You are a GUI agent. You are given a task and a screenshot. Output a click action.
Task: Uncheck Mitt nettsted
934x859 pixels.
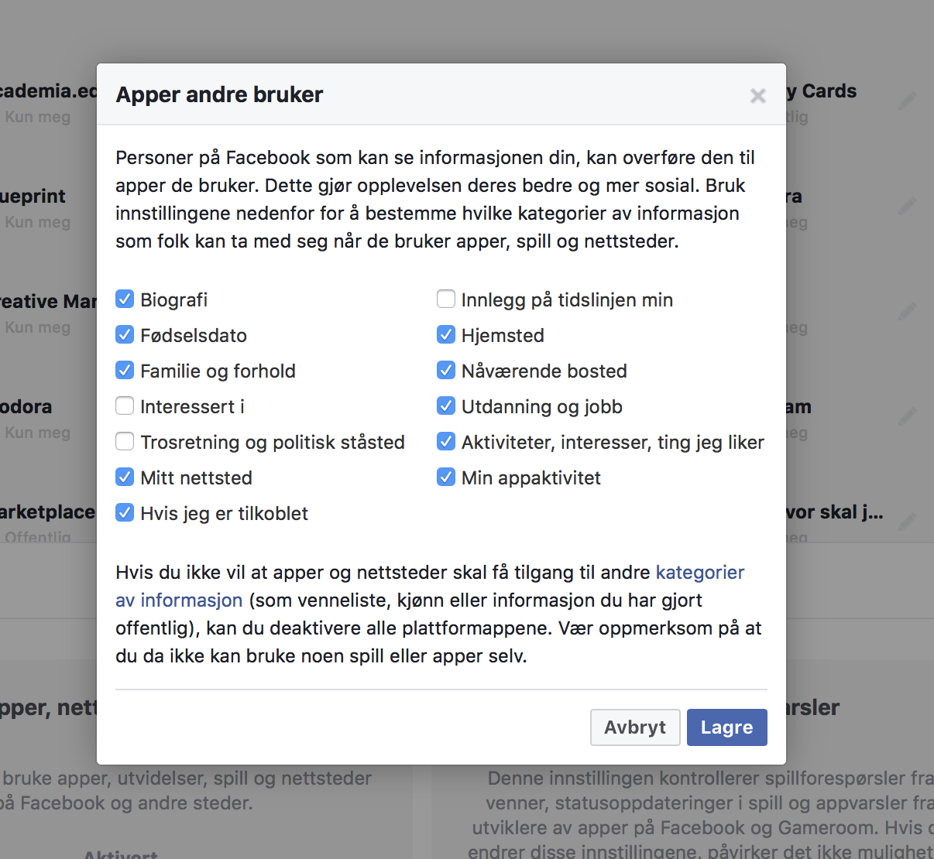tap(125, 477)
